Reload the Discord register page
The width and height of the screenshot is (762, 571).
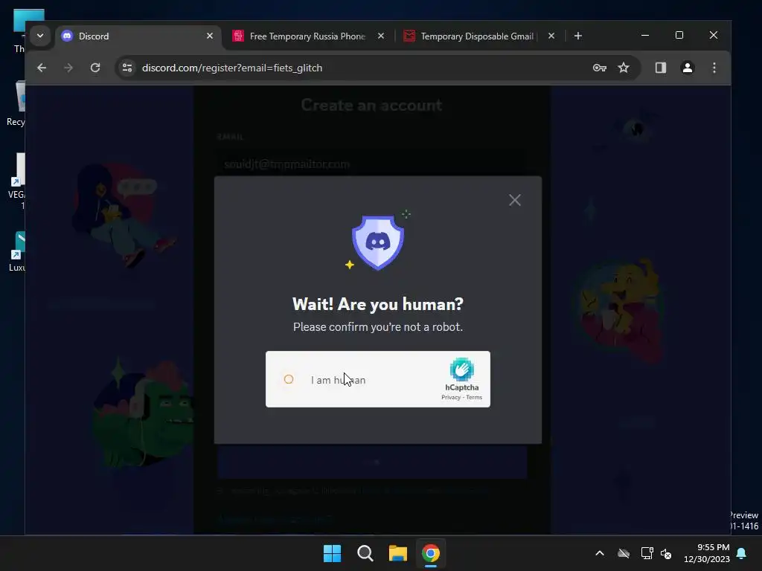(95, 68)
